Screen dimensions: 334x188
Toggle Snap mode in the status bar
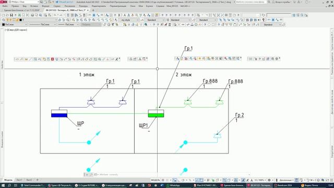[168, 180]
